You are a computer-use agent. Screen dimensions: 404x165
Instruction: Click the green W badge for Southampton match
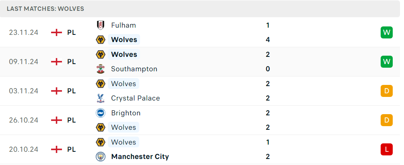click(x=386, y=62)
